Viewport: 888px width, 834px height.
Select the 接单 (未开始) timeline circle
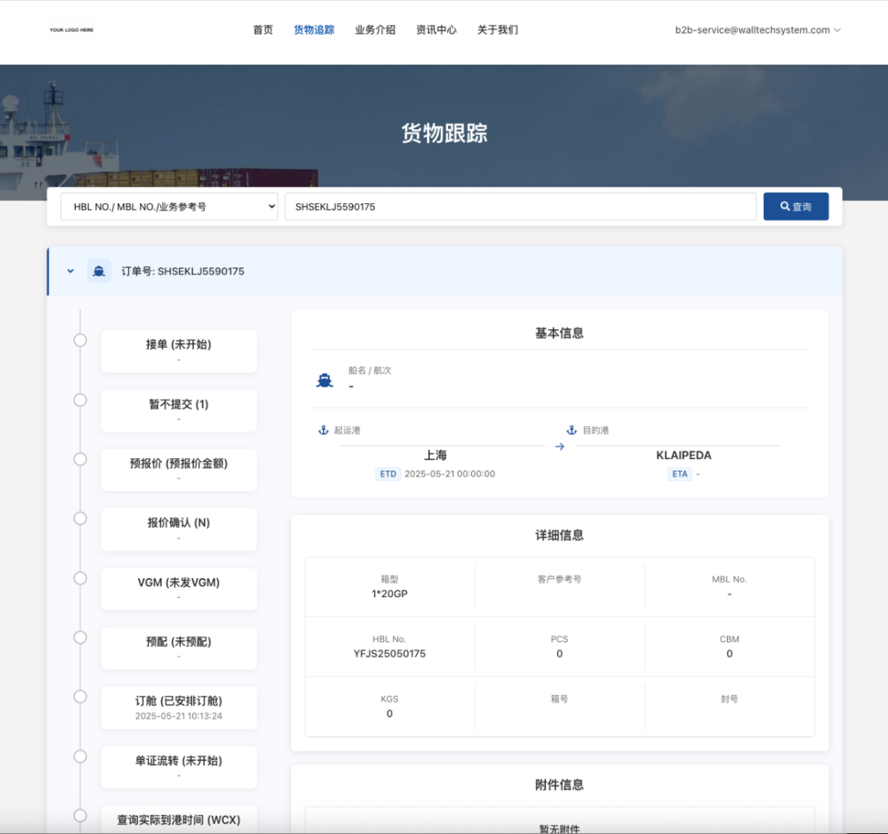pyautogui.click(x=80, y=341)
